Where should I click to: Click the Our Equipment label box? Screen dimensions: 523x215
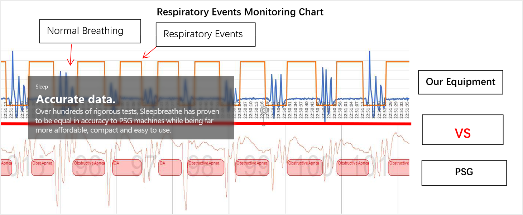460,82
